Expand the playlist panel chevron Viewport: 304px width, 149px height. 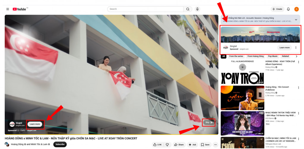tap(296, 20)
